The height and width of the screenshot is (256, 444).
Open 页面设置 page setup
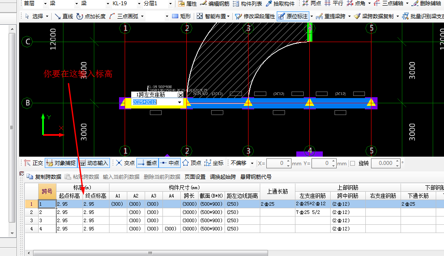tap(195, 177)
